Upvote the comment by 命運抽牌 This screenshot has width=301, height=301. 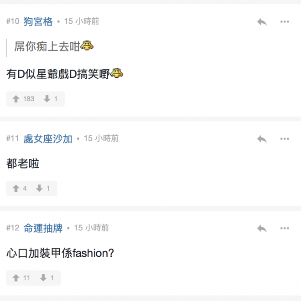[x=16, y=278]
